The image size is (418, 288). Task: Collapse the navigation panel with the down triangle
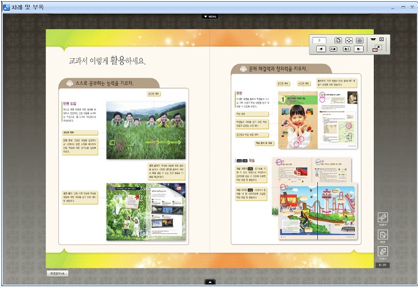pos(373,39)
